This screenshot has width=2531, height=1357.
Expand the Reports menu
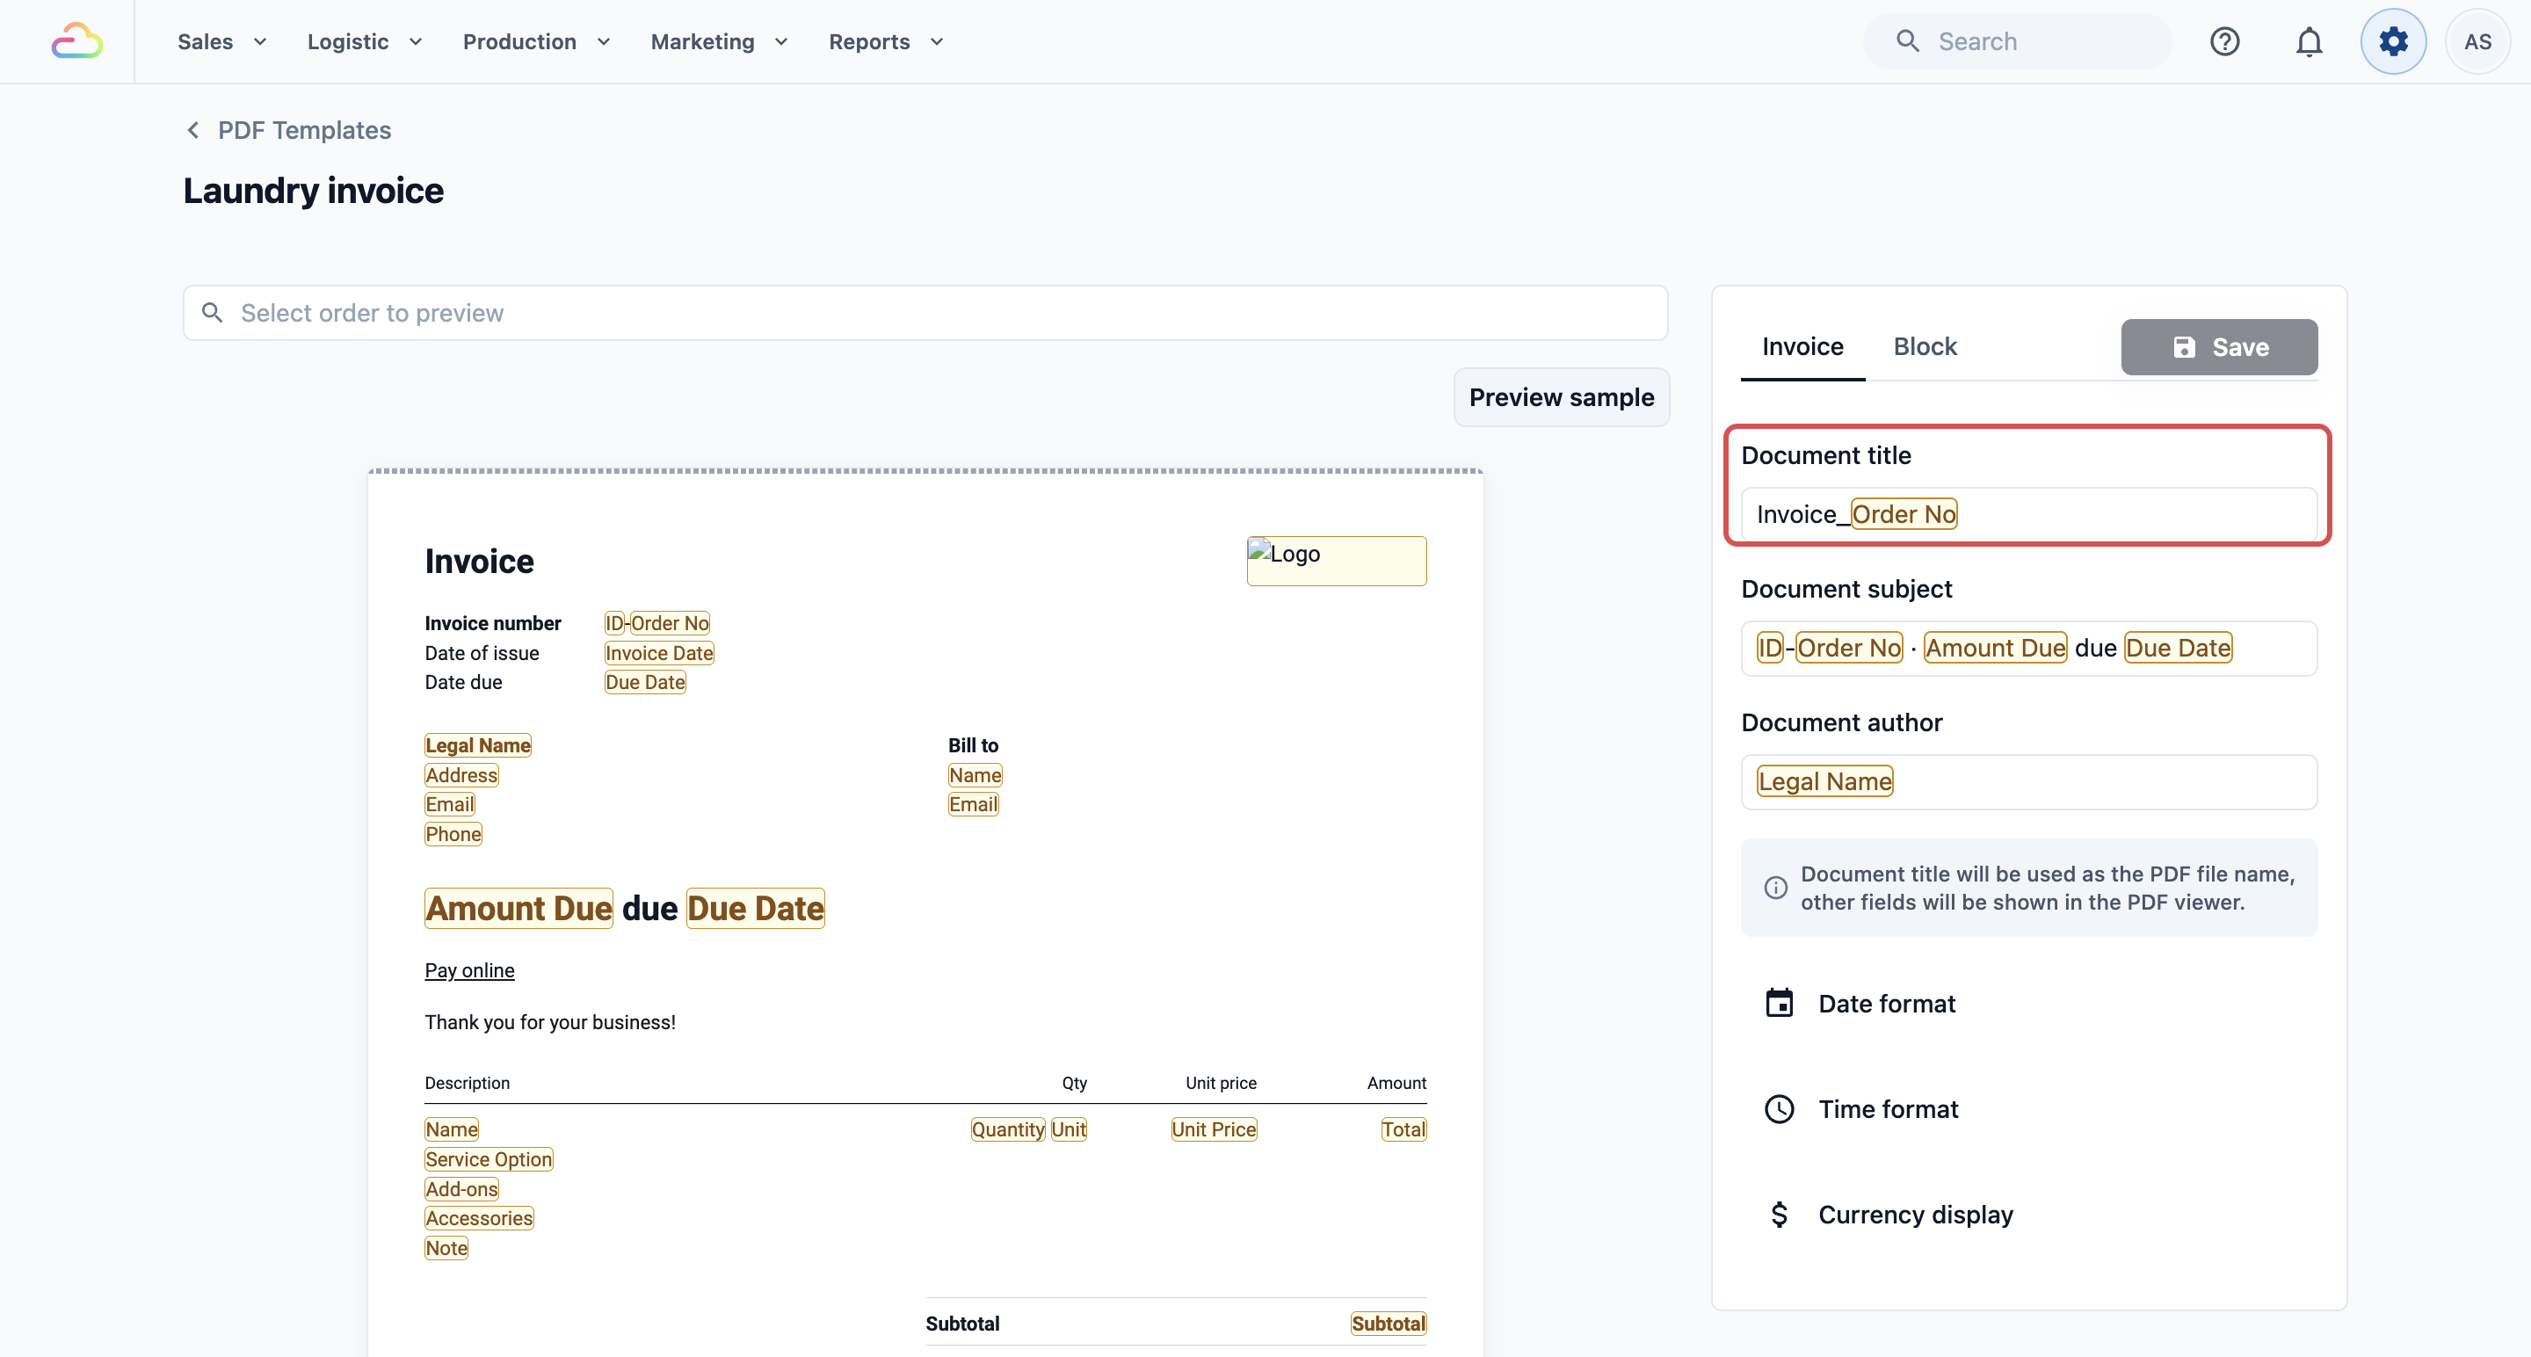885,41
